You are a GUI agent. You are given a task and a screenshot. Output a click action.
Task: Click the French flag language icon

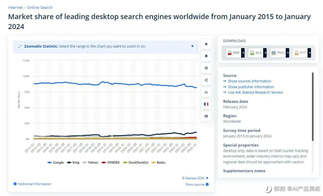(x=206, y=104)
